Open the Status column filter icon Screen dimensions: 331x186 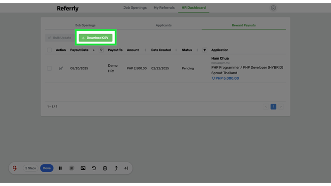pyautogui.click(x=205, y=50)
